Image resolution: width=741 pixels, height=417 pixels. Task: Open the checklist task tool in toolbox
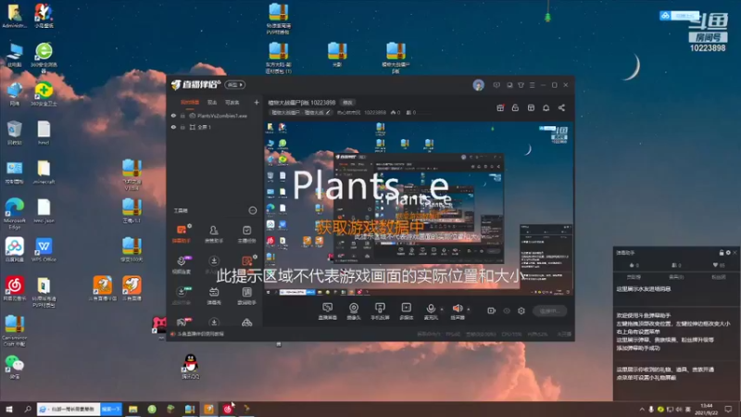pos(246,234)
